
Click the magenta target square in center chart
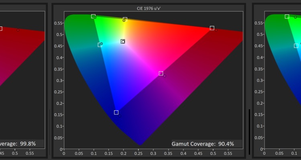[x=161, y=73]
